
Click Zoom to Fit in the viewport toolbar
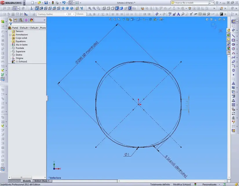click(x=110, y=19)
